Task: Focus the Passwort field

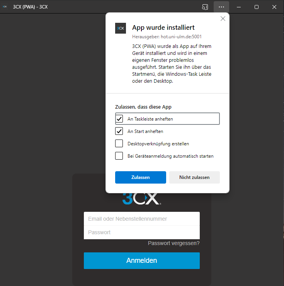Action: click(142, 232)
